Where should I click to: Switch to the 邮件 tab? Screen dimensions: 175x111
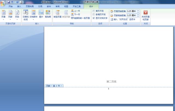tap(49, 7)
